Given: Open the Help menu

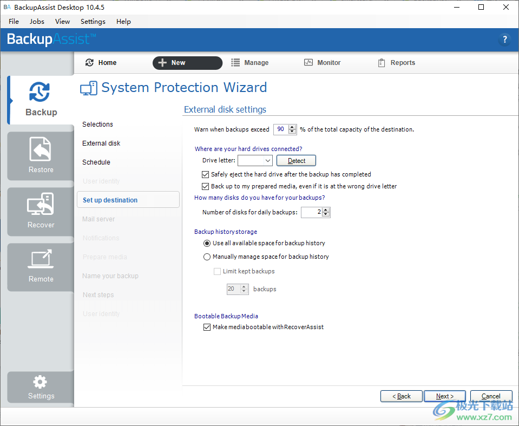Looking at the screenshot, I should coord(123,22).
